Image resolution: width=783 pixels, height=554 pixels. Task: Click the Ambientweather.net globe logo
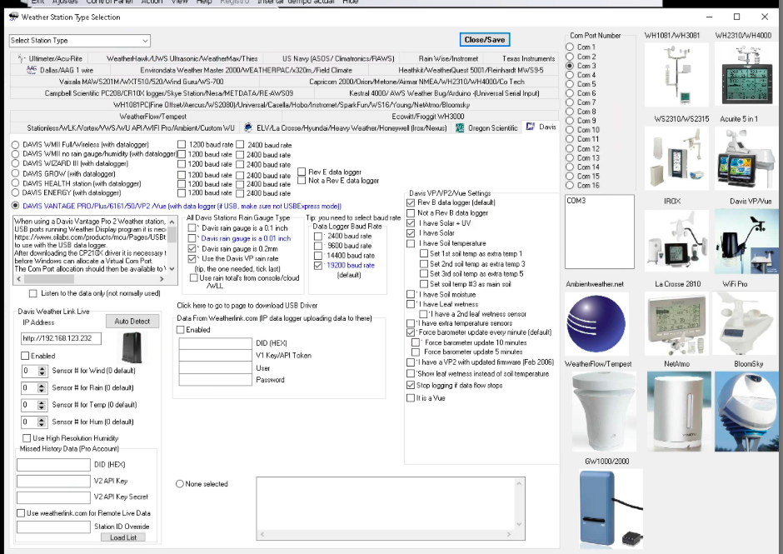pyautogui.click(x=596, y=323)
